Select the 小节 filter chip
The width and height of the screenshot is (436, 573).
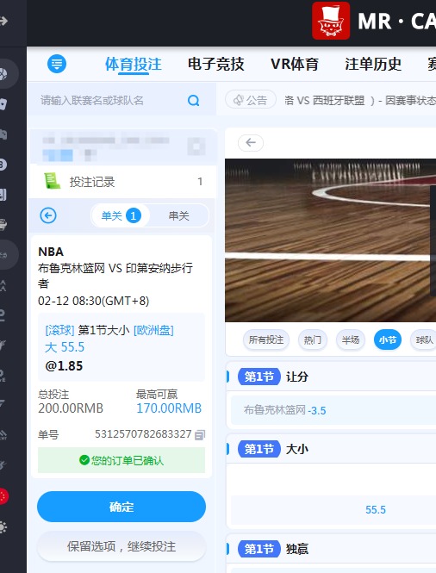point(388,339)
